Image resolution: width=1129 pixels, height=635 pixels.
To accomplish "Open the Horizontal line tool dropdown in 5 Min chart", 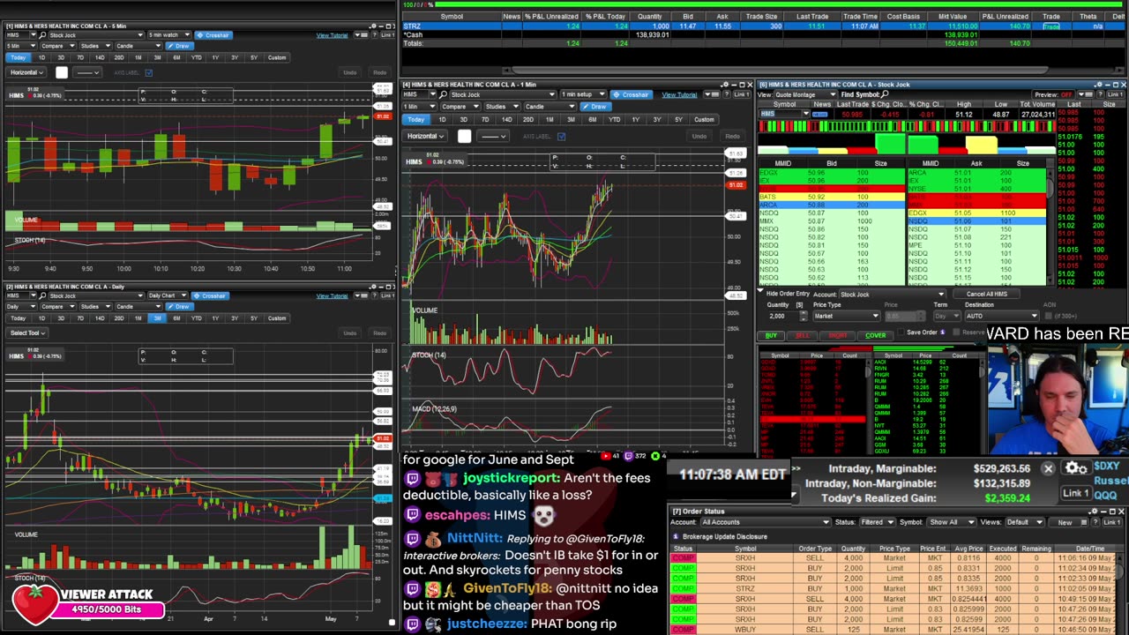I will point(25,72).
